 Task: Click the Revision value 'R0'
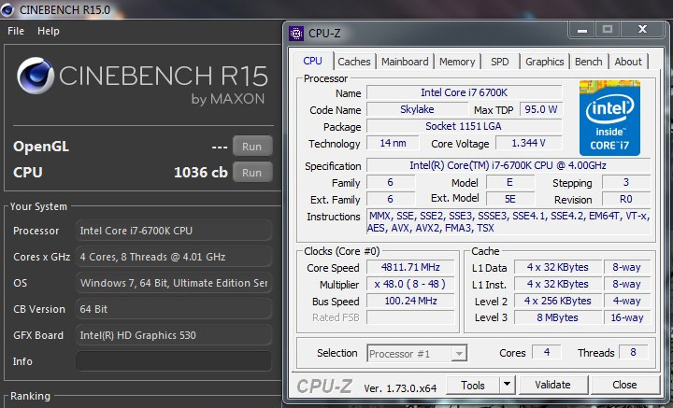[626, 199]
